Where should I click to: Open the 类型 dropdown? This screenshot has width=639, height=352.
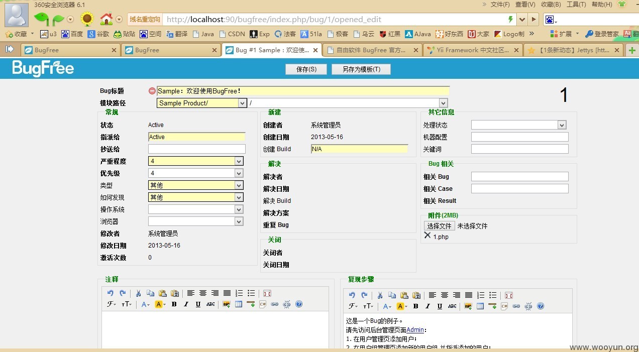[x=239, y=185]
